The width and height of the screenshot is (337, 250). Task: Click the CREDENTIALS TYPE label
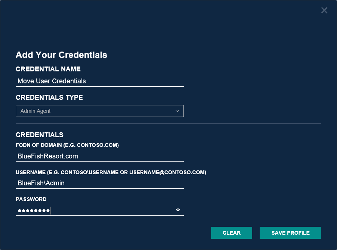coord(49,98)
